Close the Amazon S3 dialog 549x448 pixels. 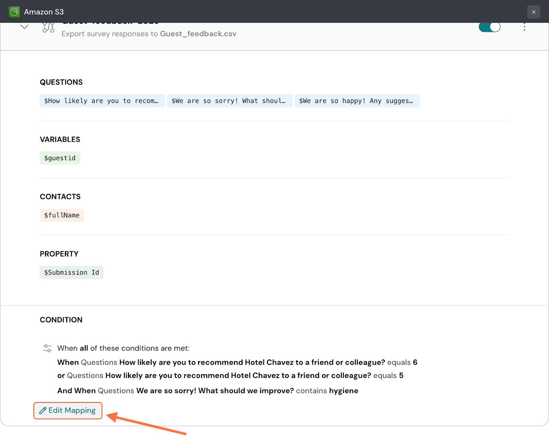[534, 12]
